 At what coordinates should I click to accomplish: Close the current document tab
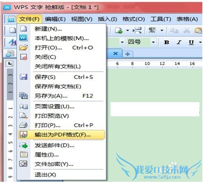tap(115, 54)
